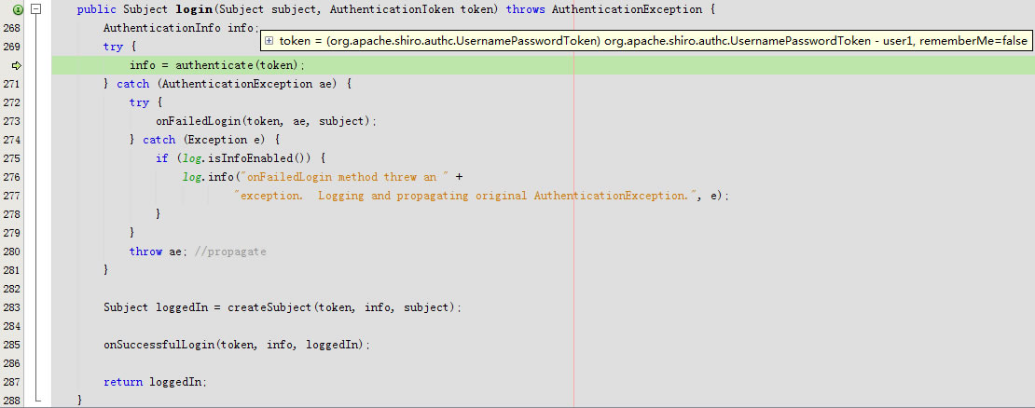Click 'Exception e' in catch on line 274

pyautogui.click(x=225, y=140)
